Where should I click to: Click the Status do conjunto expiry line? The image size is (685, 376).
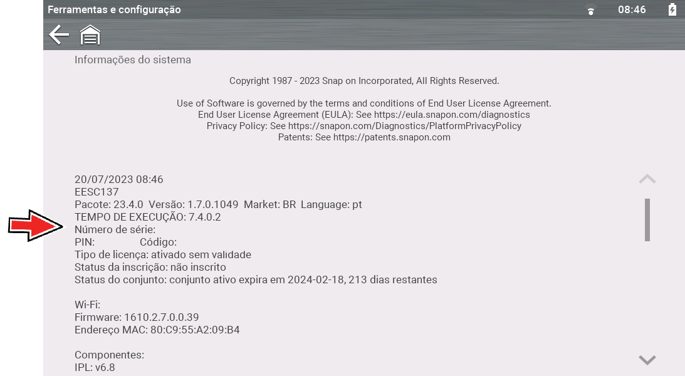(256, 280)
